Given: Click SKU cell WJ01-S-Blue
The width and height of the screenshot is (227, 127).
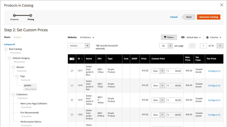Looking at the screenshot, I should [x=100, y=71].
